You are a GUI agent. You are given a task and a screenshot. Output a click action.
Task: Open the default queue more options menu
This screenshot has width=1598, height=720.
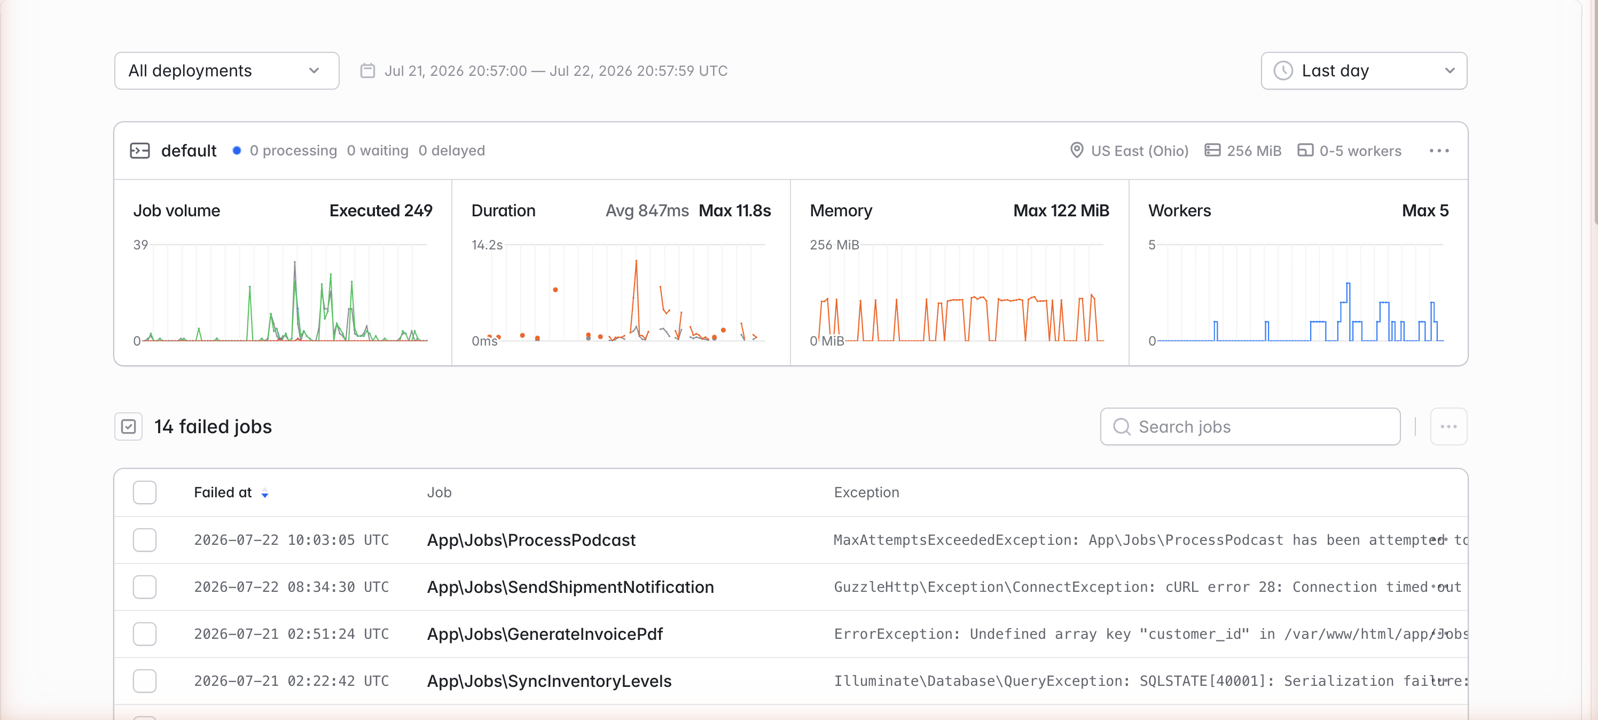click(x=1438, y=151)
